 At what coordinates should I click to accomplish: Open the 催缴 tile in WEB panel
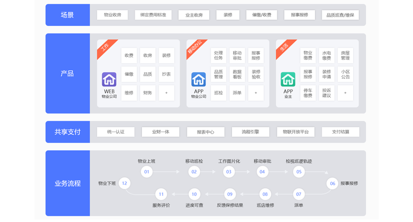coord(129,74)
